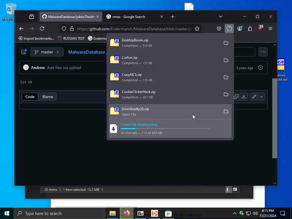
Task: Show Curfun.zip in folder
Action: tap(226, 60)
